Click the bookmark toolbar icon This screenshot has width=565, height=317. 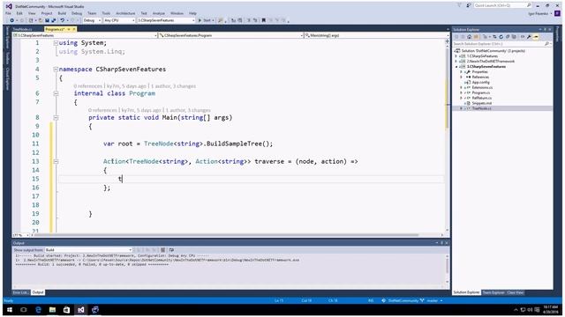pyautogui.click(x=264, y=20)
